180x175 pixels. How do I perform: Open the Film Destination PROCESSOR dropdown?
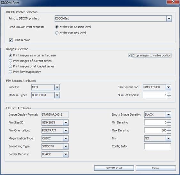pos(168,87)
